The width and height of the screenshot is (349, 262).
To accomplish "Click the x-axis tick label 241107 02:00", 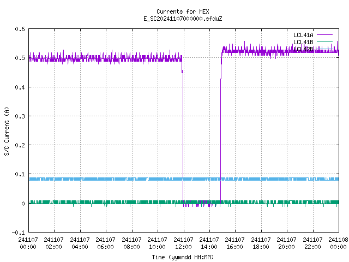I will point(53,243).
